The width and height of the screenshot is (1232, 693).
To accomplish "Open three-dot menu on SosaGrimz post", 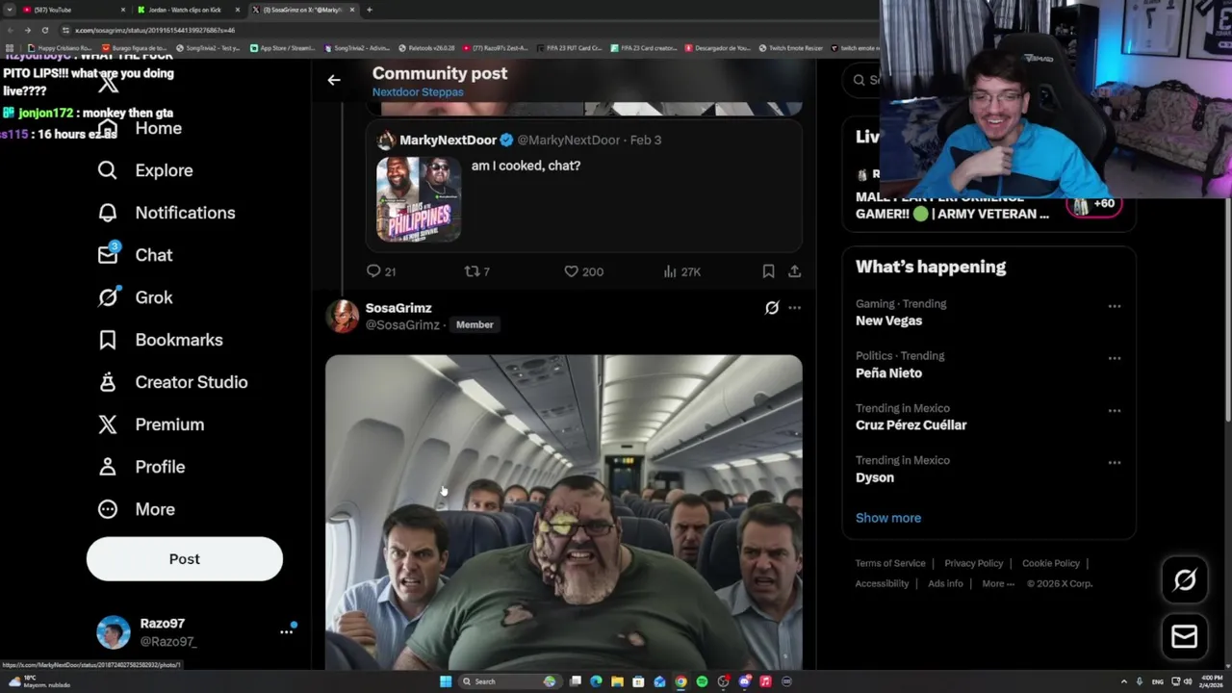I will (x=794, y=308).
